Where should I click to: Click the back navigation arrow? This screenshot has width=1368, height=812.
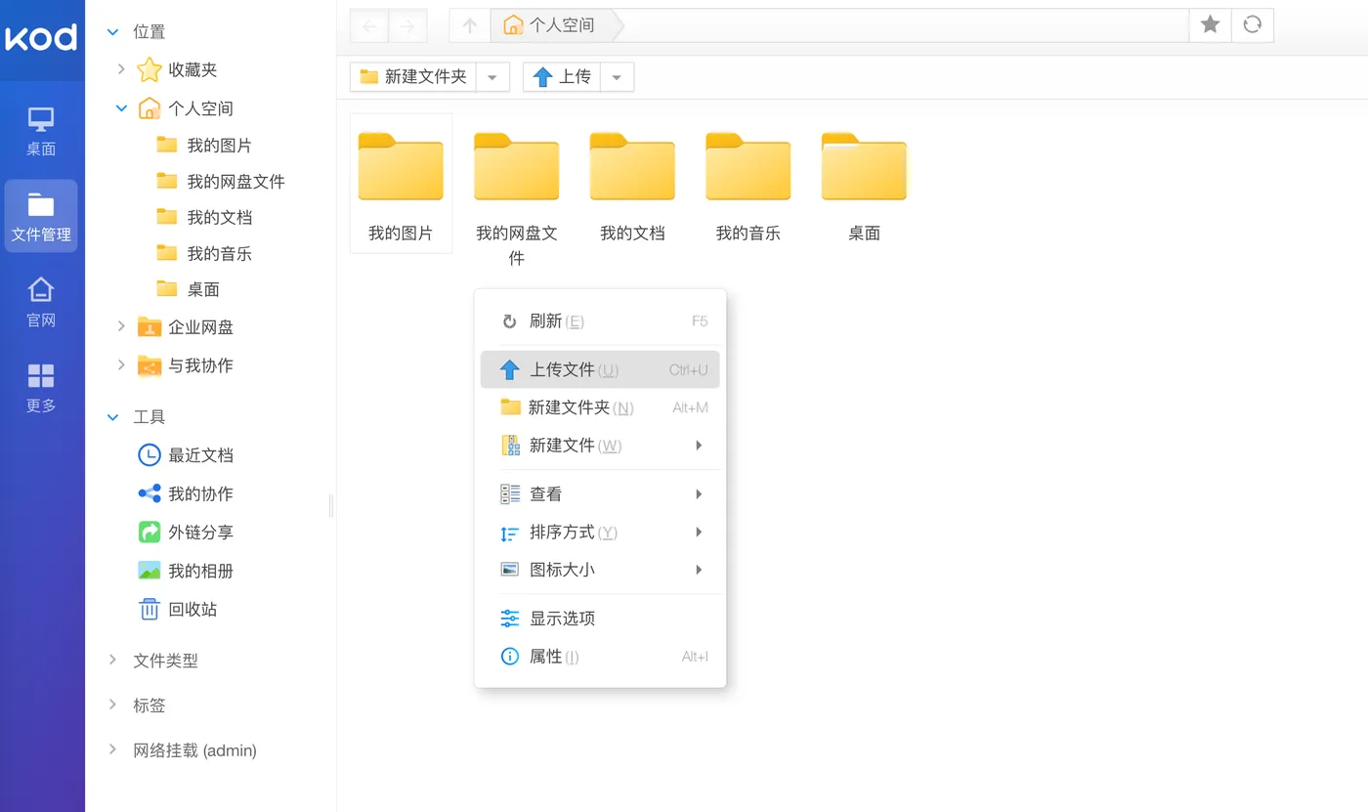(x=369, y=26)
